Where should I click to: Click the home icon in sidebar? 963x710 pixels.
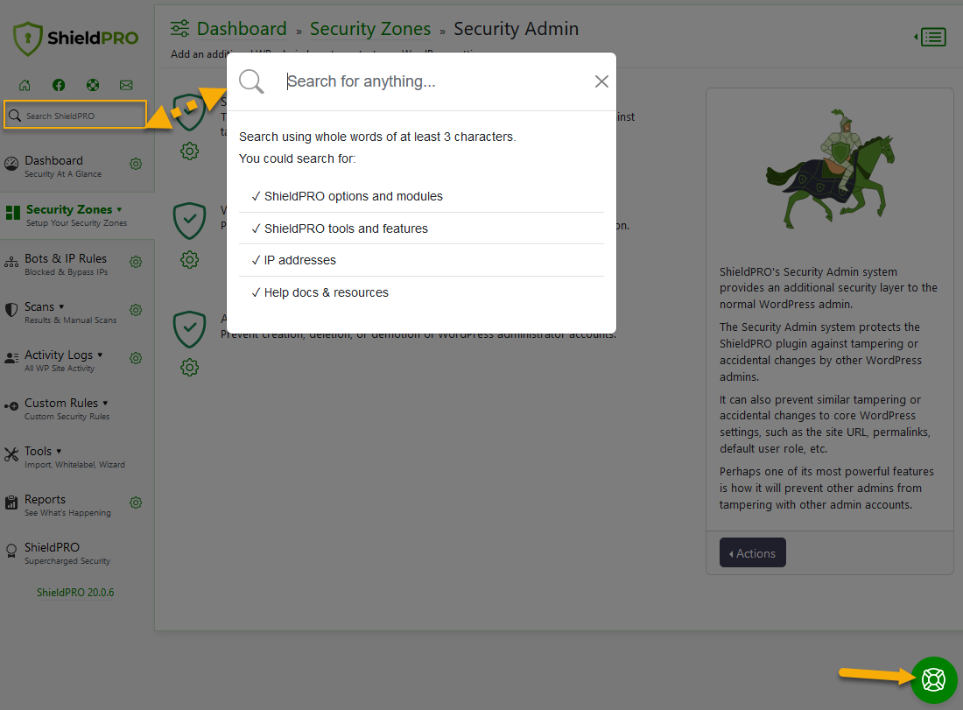[25, 85]
